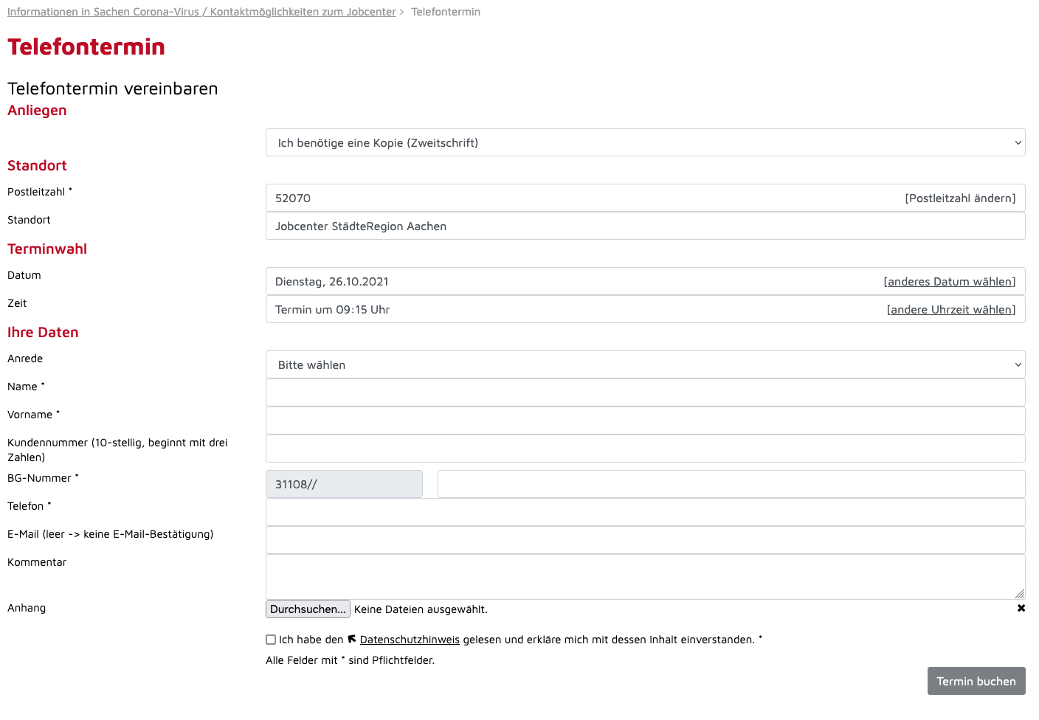This screenshot has height=720, width=1039.
Task: Focus the Kundennummer input field
Action: 645,449
